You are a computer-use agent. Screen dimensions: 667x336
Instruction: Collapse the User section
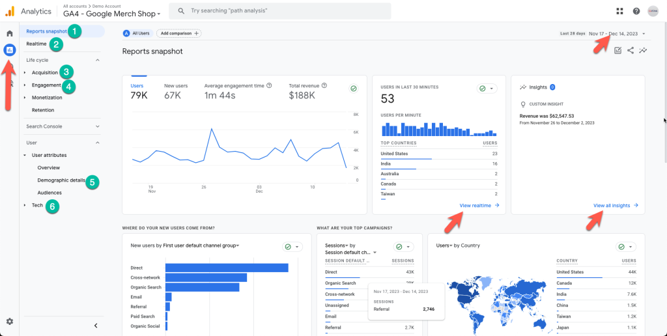[x=98, y=143]
